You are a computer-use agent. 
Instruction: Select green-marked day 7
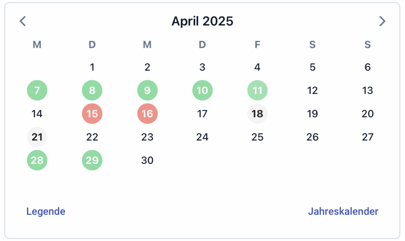point(37,90)
